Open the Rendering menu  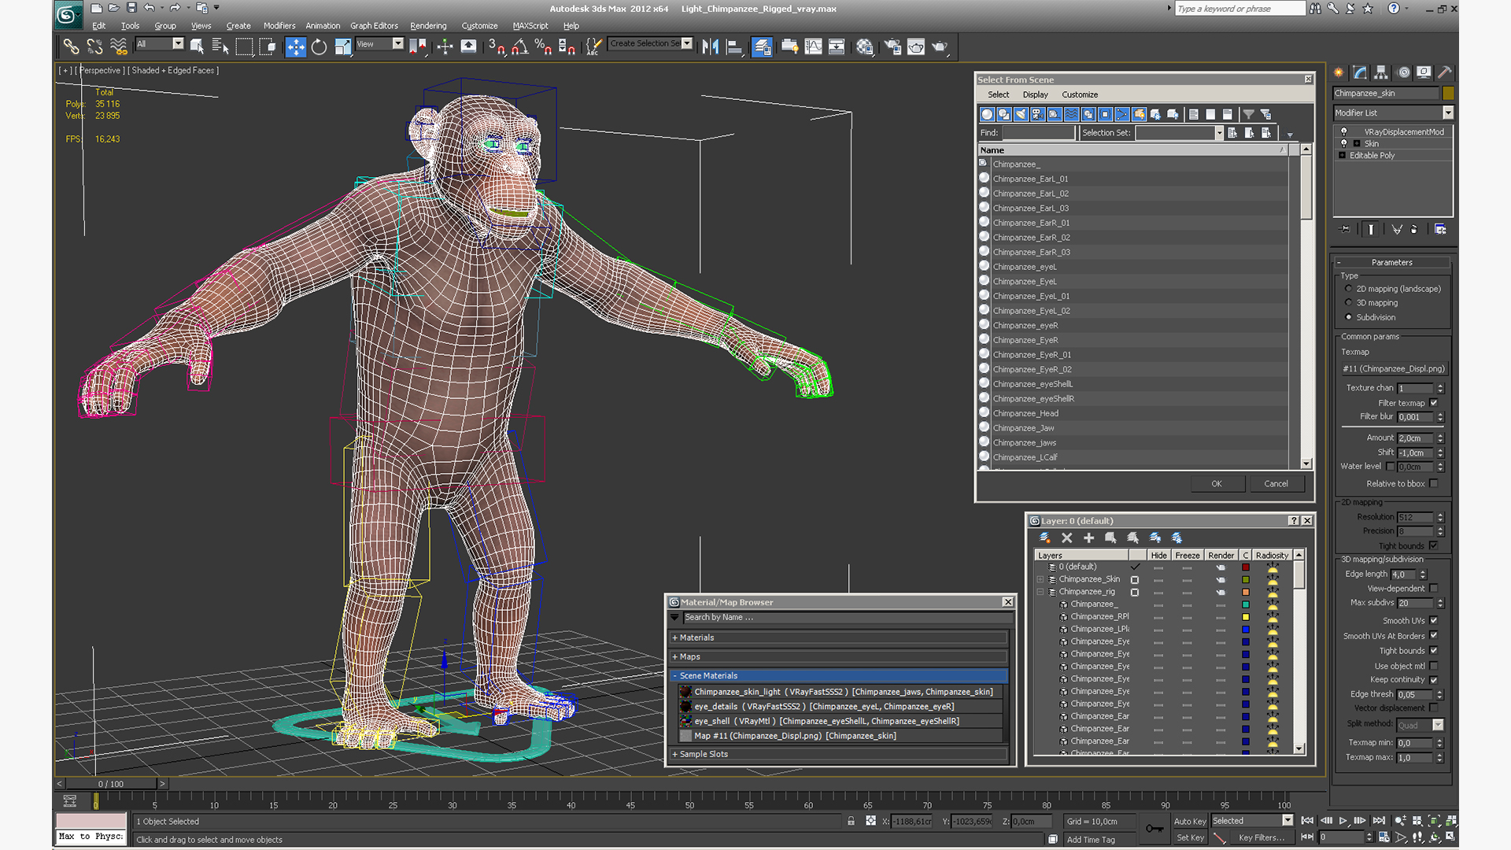(427, 26)
